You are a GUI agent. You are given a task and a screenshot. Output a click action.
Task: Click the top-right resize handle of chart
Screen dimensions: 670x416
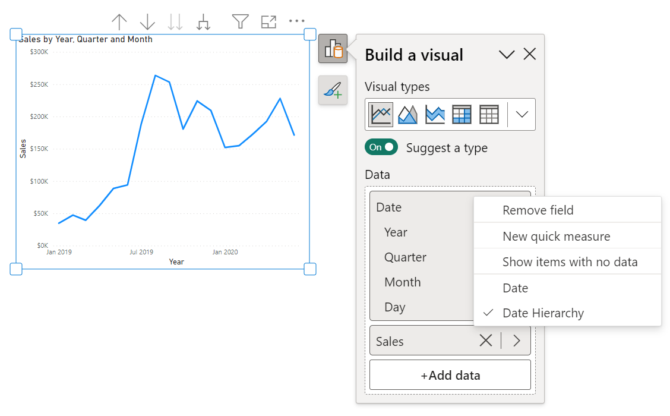pos(310,34)
